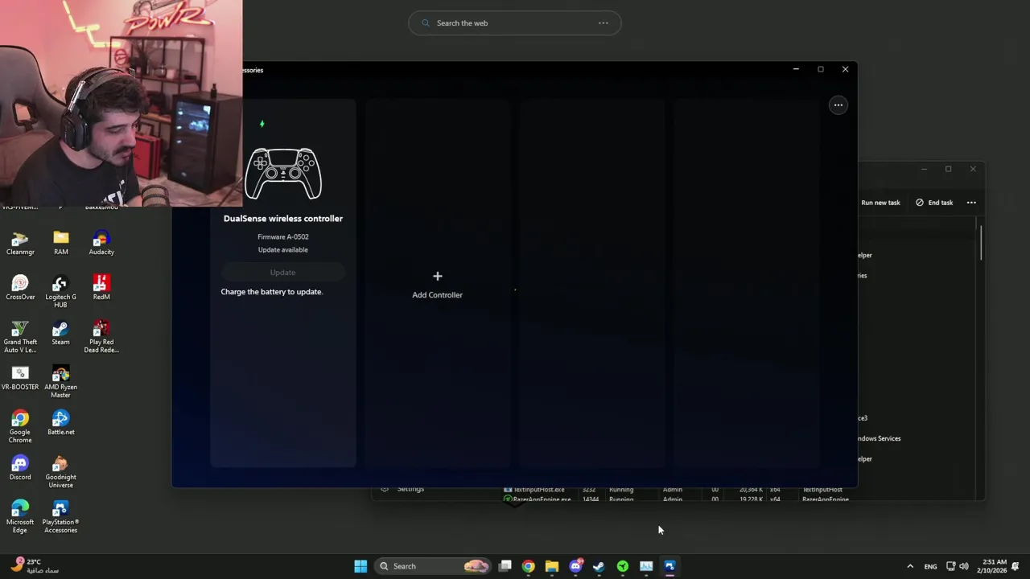Image resolution: width=1030 pixels, height=579 pixels.
Task: Select the DualSense controller illustration
Action: click(283, 174)
